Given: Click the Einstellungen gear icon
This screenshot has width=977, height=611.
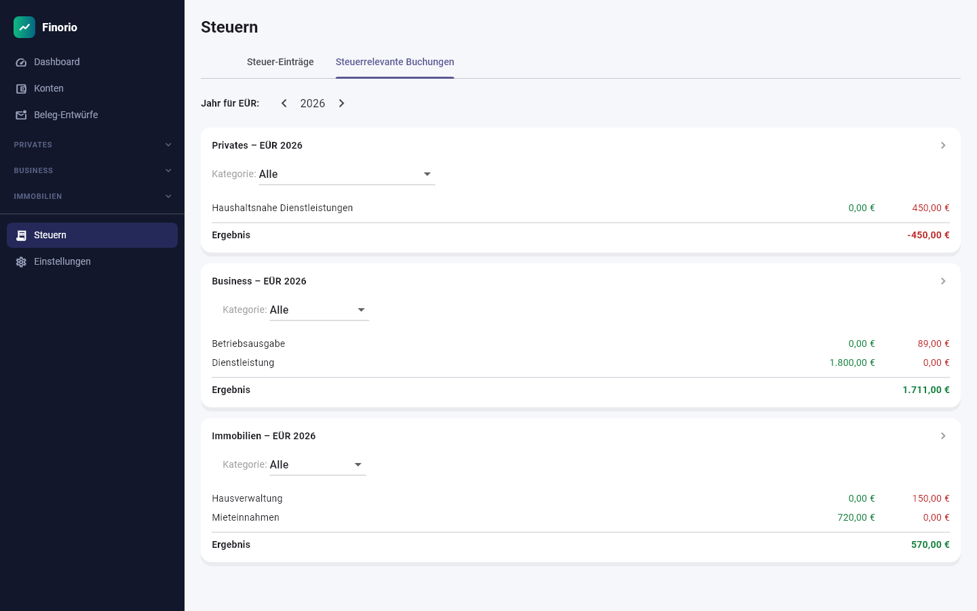Looking at the screenshot, I should coord(21,262).
